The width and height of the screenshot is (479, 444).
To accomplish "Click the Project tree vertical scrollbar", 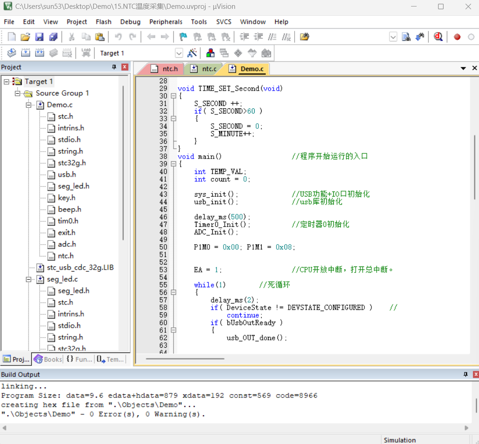I will 123,163.
